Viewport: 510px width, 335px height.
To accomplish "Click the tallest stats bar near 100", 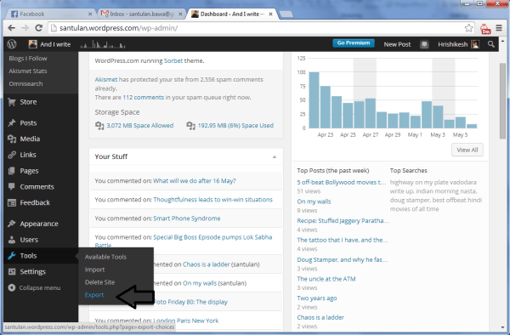I will pyautogui.click(x=314, y=99).
